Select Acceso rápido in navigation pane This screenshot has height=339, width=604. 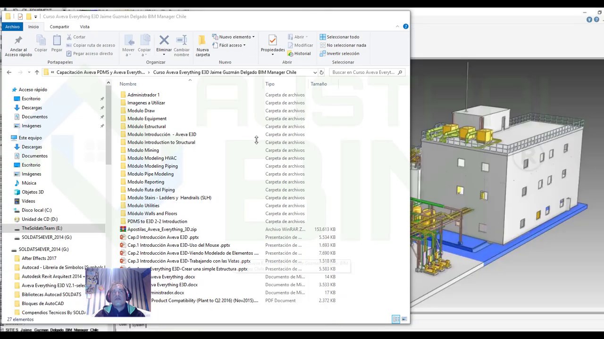(33, 89)
